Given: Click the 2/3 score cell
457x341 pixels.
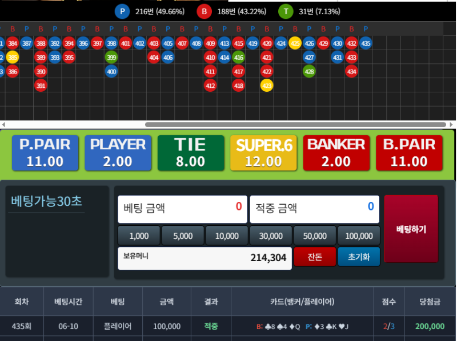Looking at the screenshot, I should click(389, 326).
